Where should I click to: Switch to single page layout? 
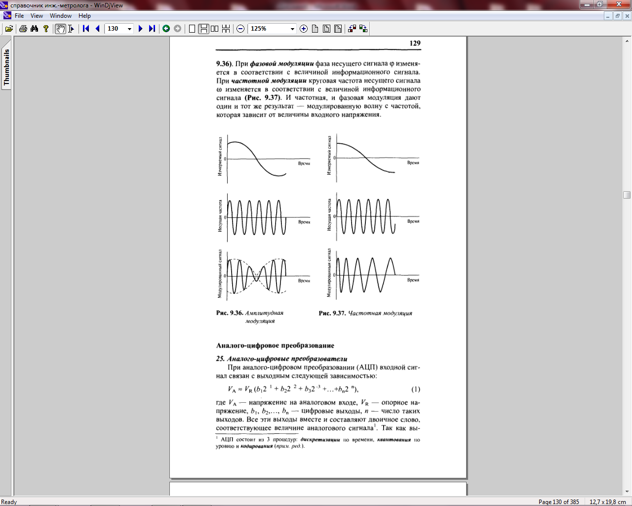tap(192, 29)
